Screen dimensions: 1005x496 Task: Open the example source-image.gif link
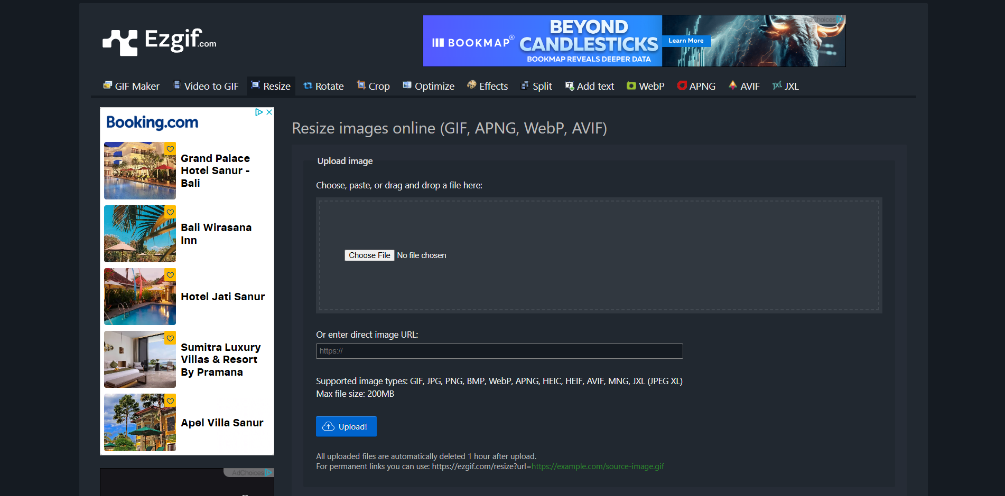(x=598, y=466)
